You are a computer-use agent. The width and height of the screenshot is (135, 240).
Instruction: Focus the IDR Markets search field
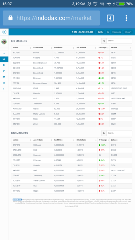pos(119,41)
